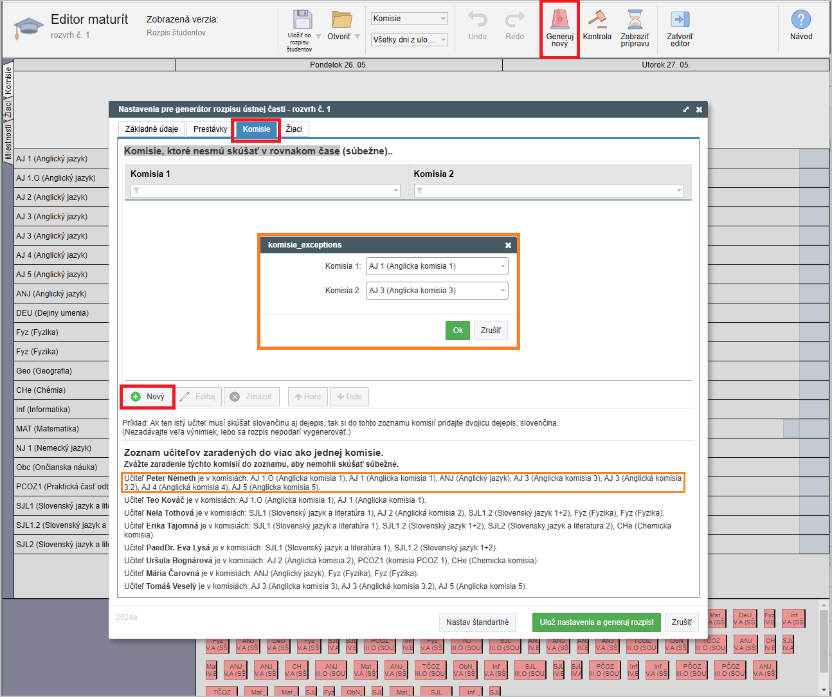This screenshot has width=832, height=697.
Task: Generate a new schedule with the Generuj nový siren icon
Action: (x=559, y=19)
